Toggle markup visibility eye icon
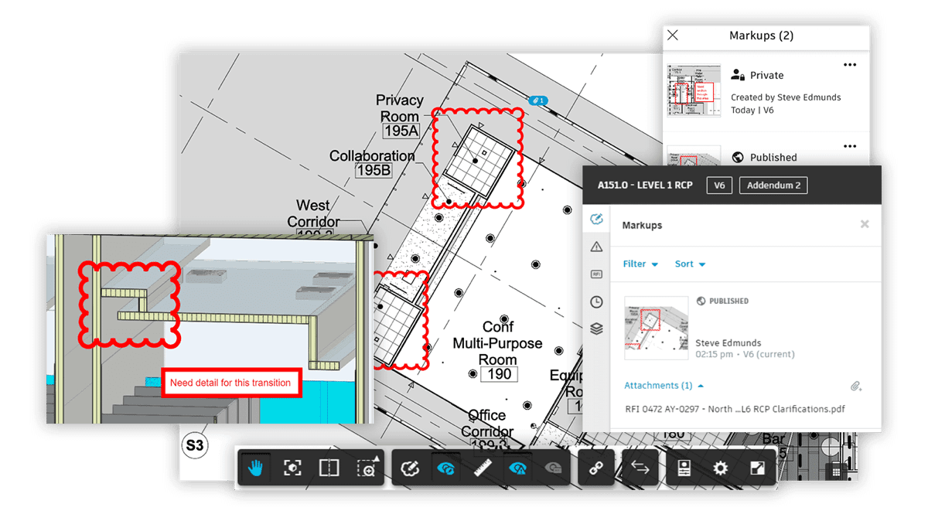Screen dimensions: 928x521 point(446,468)
